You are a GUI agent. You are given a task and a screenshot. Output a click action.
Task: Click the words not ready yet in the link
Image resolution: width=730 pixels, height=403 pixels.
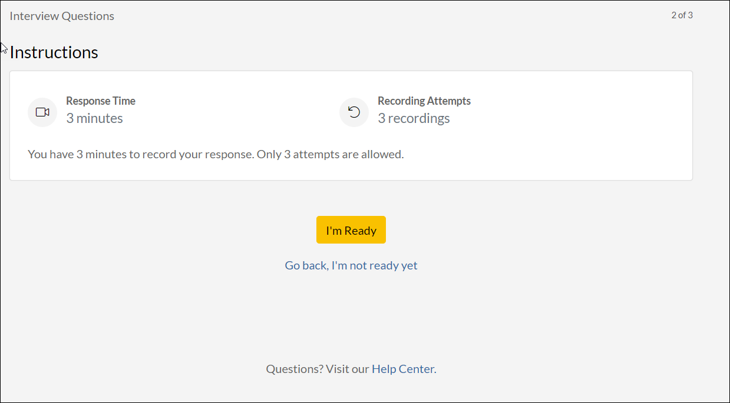point(384,265)
